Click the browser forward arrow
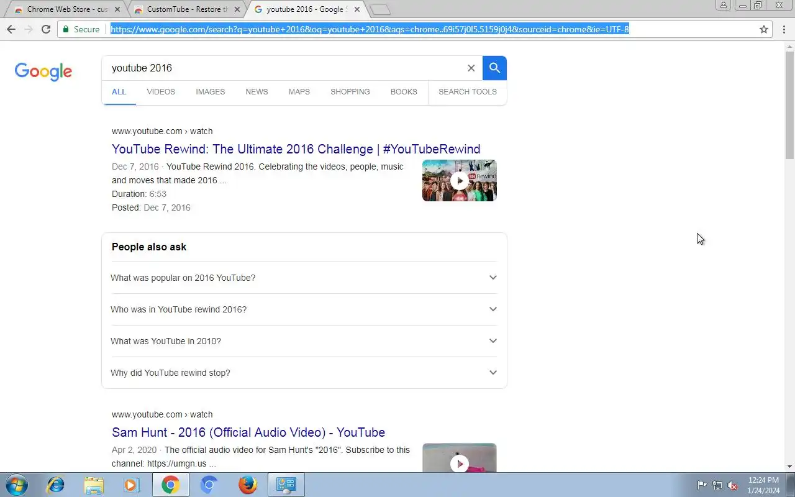Screen dimensions: 795x497 pyautogui.click(x=28, y=29)
